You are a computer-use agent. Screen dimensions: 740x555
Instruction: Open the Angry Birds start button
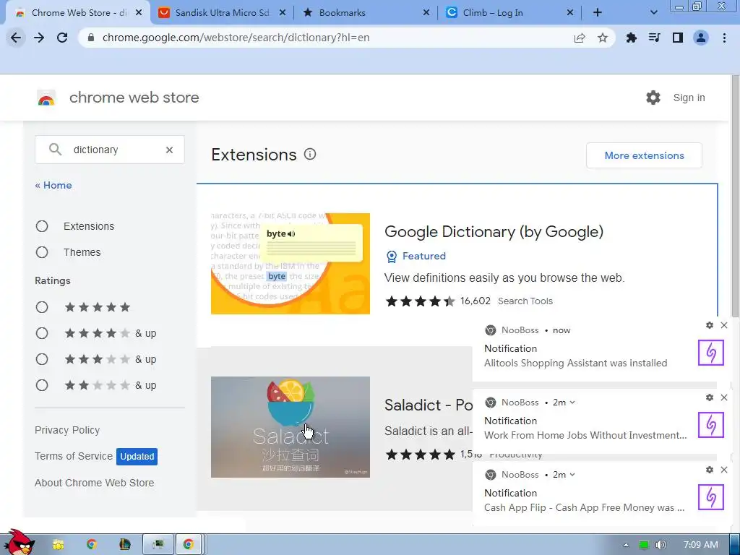pos(18,543)
